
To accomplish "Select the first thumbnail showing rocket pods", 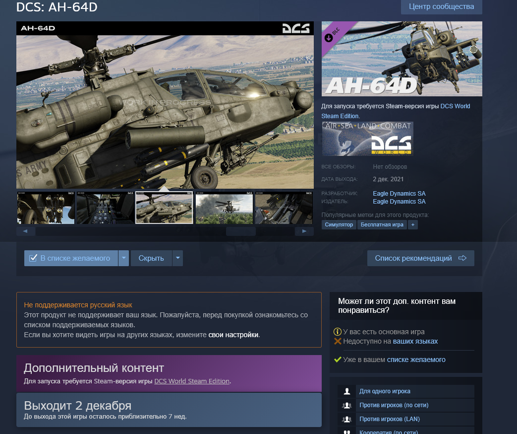I will pyautogui.click(x=46, y=208).
